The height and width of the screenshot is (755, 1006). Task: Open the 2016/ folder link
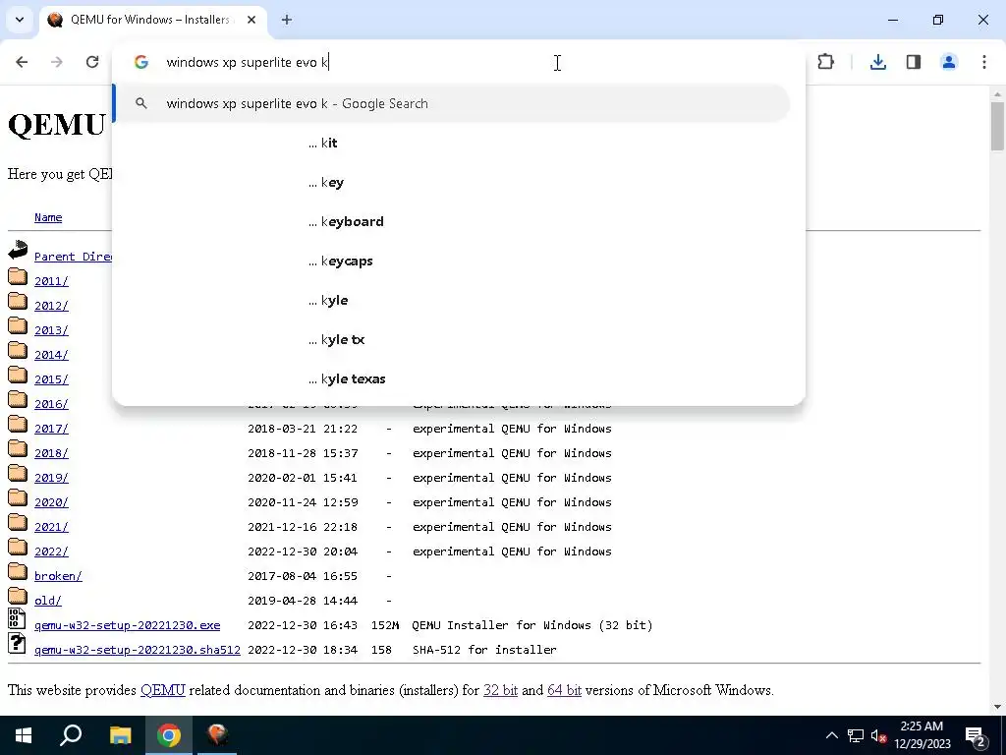[51, 404]
